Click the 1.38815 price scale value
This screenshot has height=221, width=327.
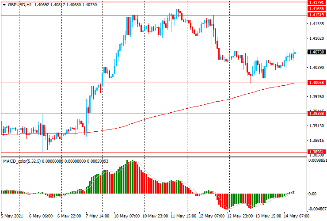coord(316,141)
